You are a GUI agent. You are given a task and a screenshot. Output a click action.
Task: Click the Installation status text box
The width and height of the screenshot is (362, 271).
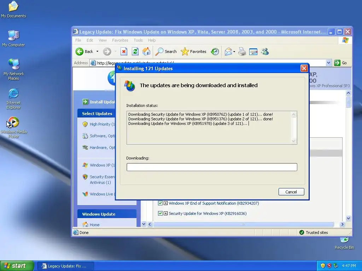click(212, 128)
